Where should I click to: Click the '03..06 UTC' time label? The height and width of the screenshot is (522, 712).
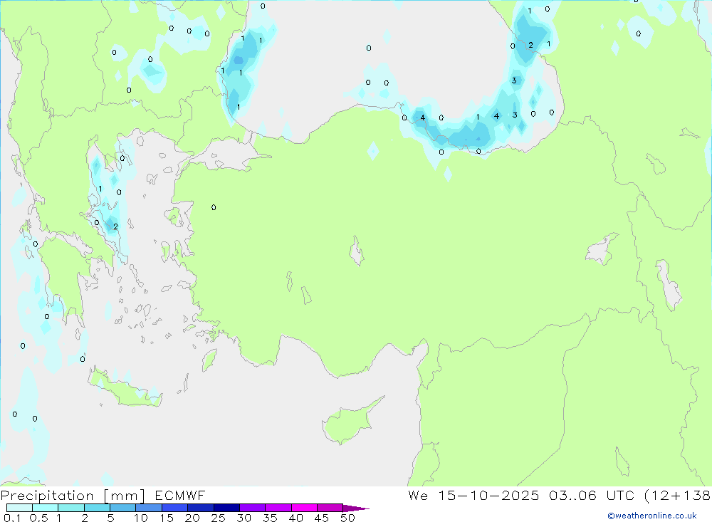591,496
